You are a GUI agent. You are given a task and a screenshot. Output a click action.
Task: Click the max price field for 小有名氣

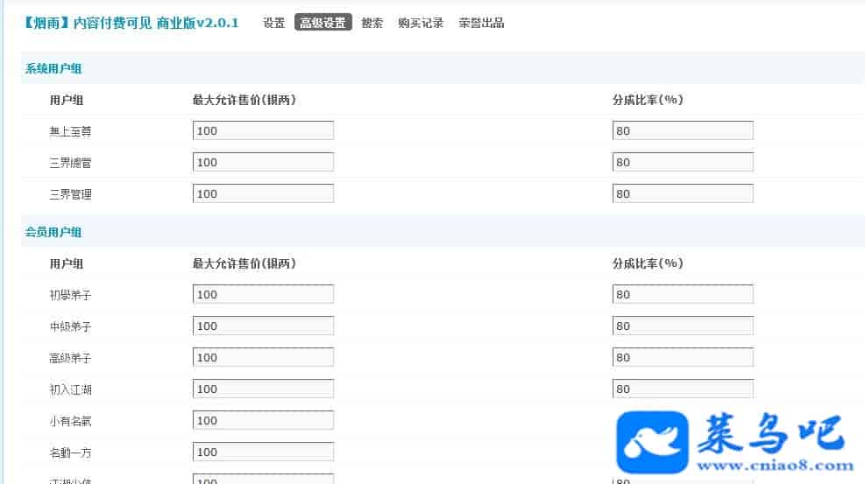point(263,421)
